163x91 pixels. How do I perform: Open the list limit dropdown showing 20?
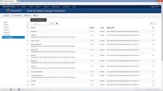(153, 24)
